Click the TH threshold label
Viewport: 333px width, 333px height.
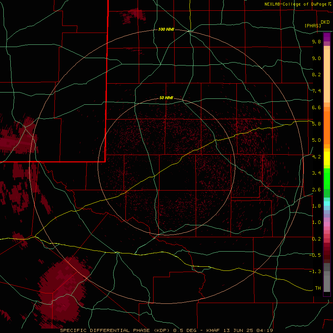(318, 288)
